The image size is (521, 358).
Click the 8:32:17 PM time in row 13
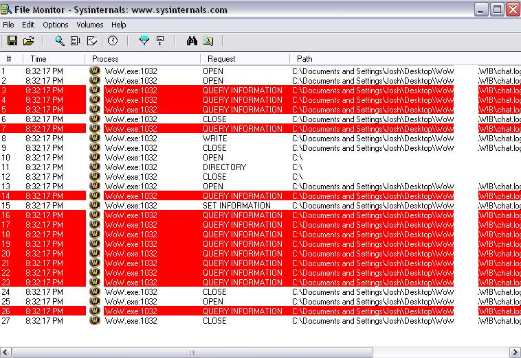click(44, 187)
